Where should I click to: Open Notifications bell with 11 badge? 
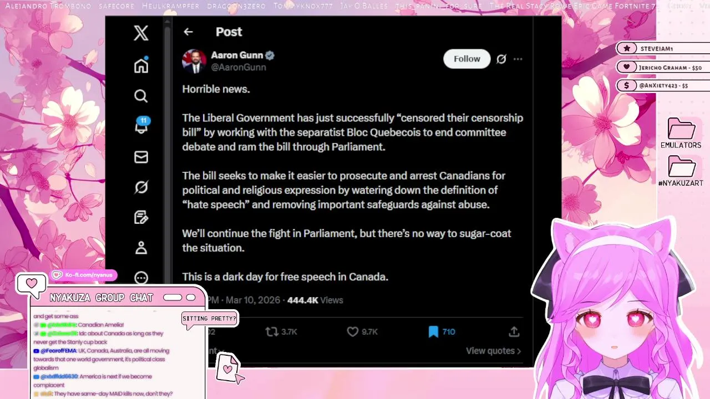tap(141, 125)
